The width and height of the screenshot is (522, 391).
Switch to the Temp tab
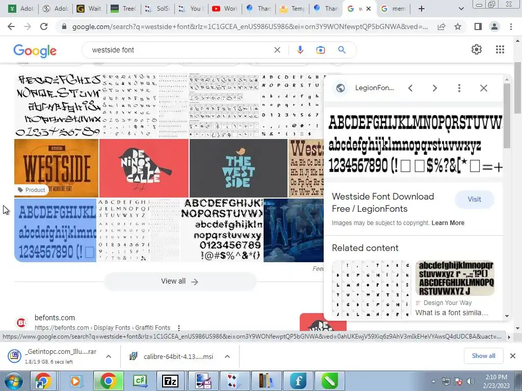(293, 9)
